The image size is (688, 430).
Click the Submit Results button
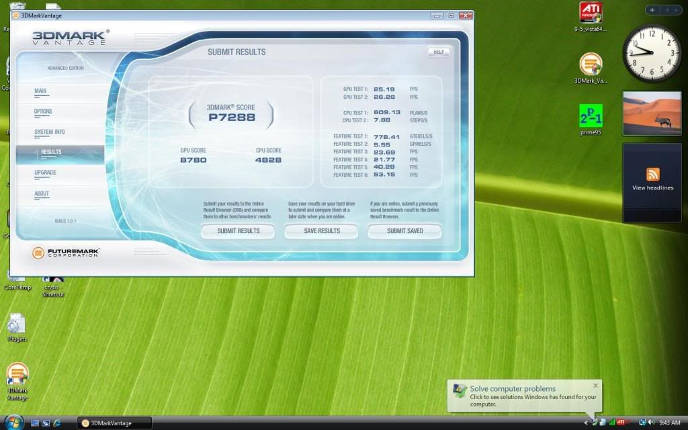coord(239,231)
